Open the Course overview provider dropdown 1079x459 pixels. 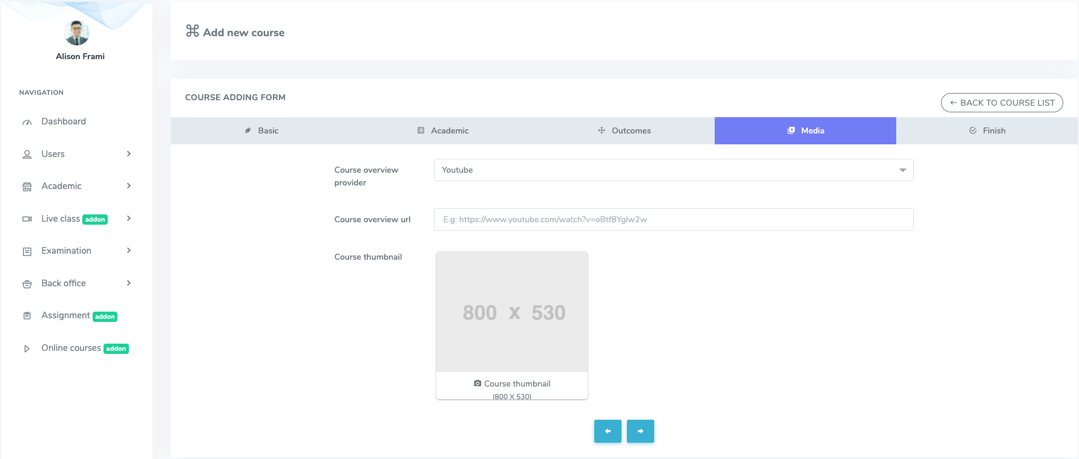click(673, 170)
